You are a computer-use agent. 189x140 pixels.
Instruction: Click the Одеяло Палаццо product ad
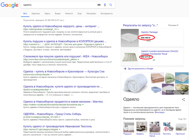click(149, 32)
